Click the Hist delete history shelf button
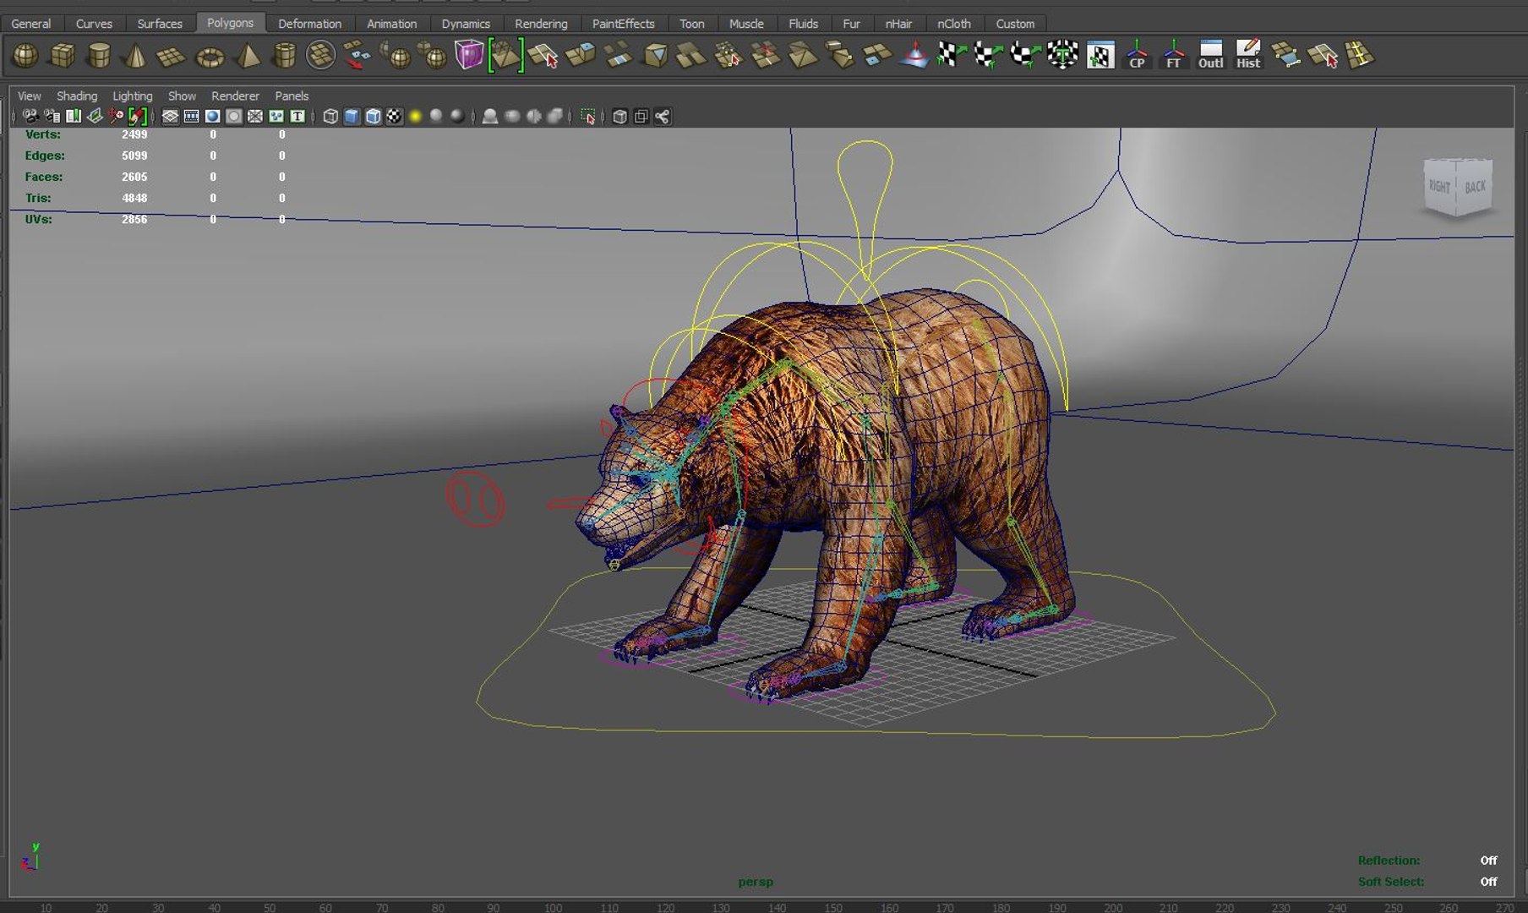The image size is (1528, 913). 1248,56
